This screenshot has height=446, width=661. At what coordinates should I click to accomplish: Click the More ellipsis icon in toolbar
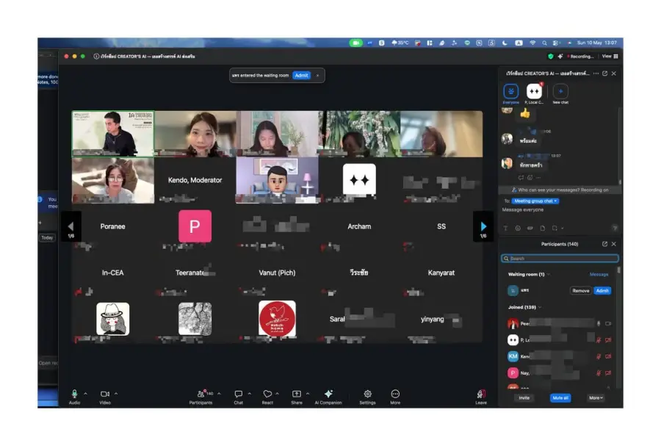395,394
